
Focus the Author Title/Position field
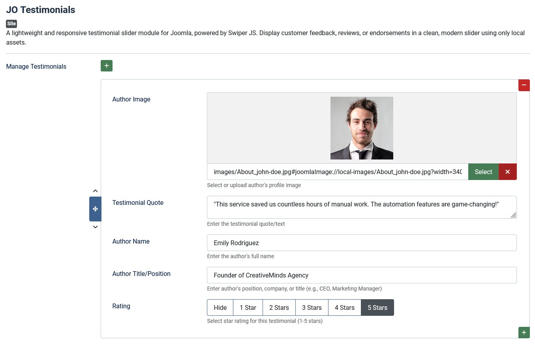[x=361, y=275]
